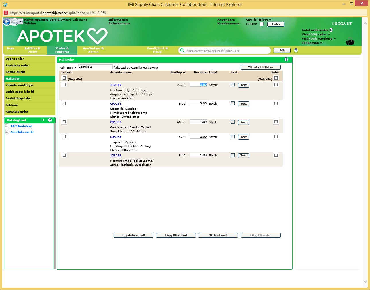Open the navigation history dropdown arrow

point(21,22)
